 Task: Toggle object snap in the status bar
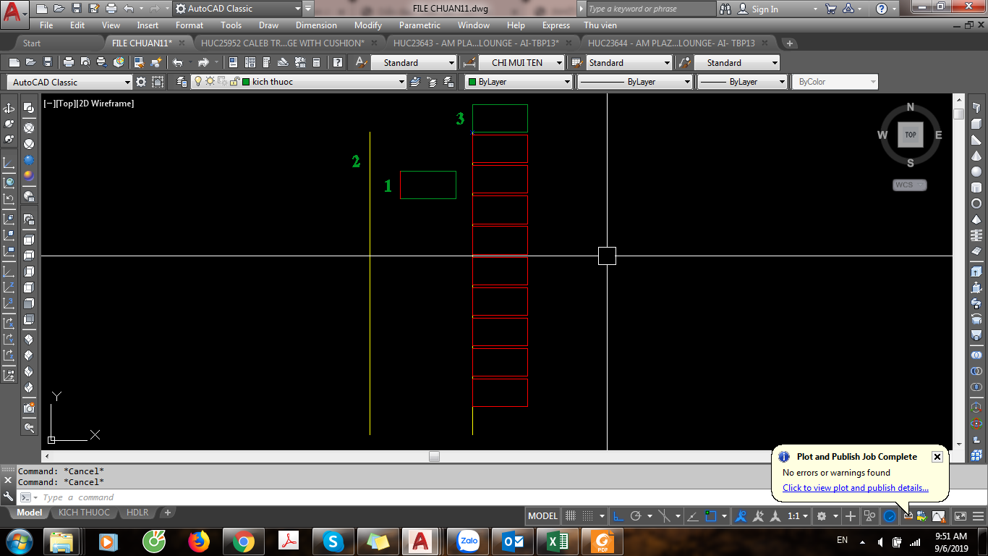click(711, 516)
